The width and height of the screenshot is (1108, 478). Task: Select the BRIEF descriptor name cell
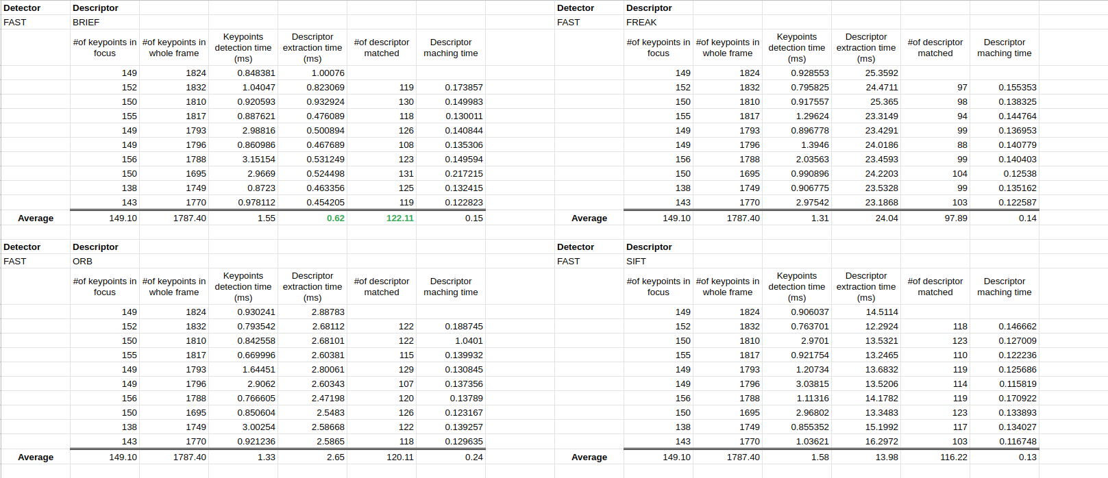coord(105,22)
